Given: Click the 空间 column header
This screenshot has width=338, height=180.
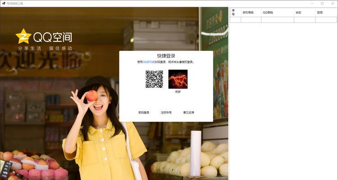Looking at the screenshot, I should click(x=326, y=13).
